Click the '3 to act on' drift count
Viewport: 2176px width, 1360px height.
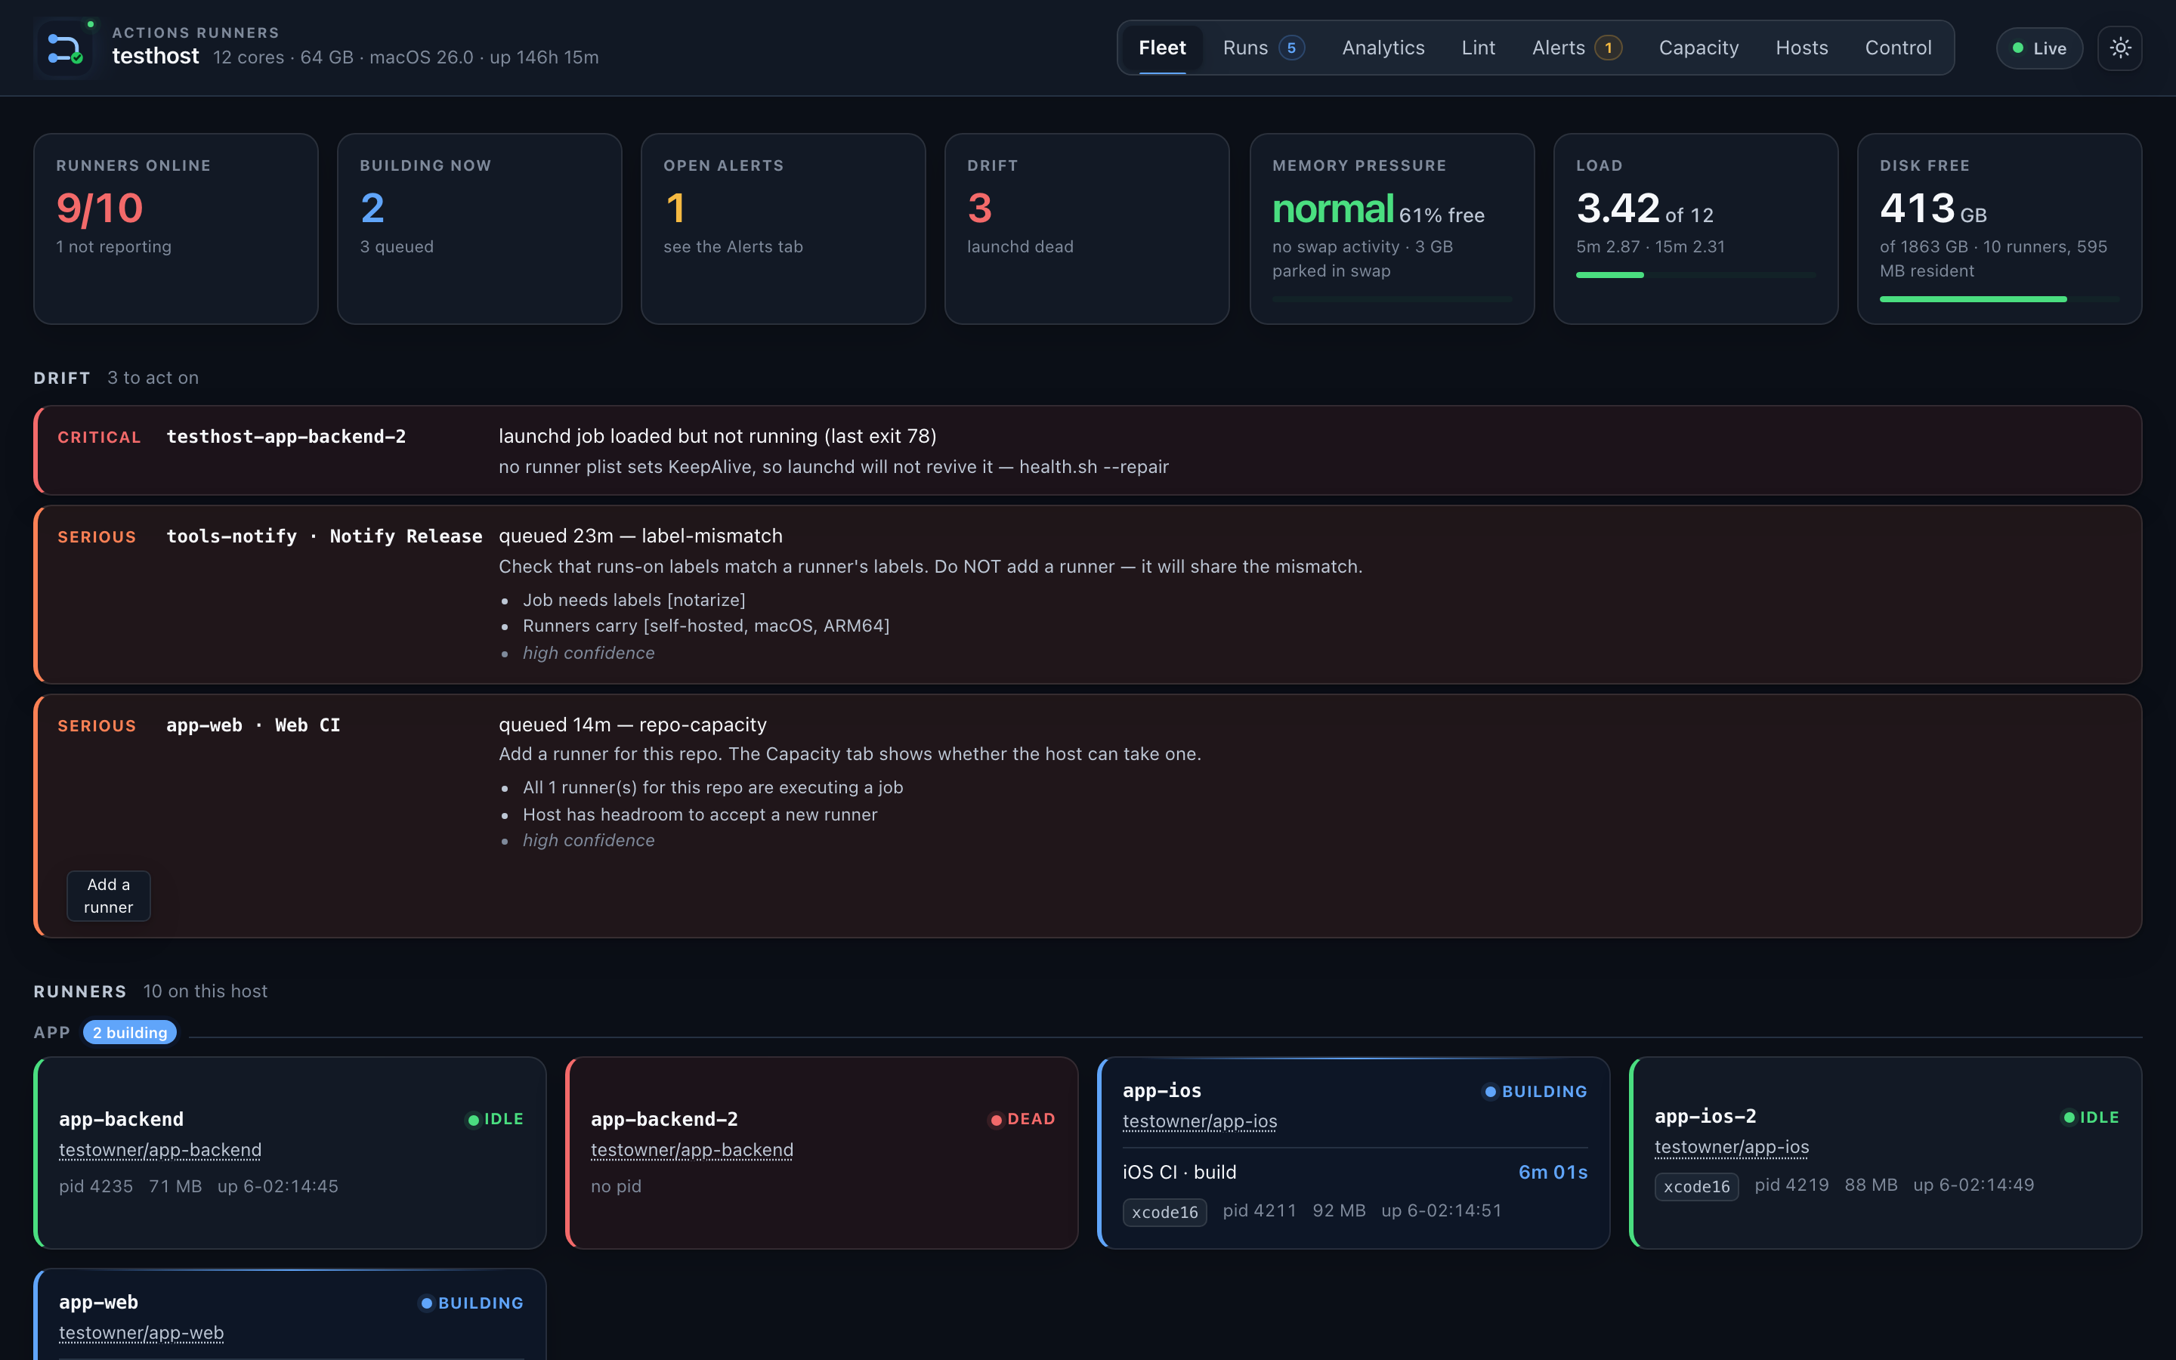coord(153,378)
